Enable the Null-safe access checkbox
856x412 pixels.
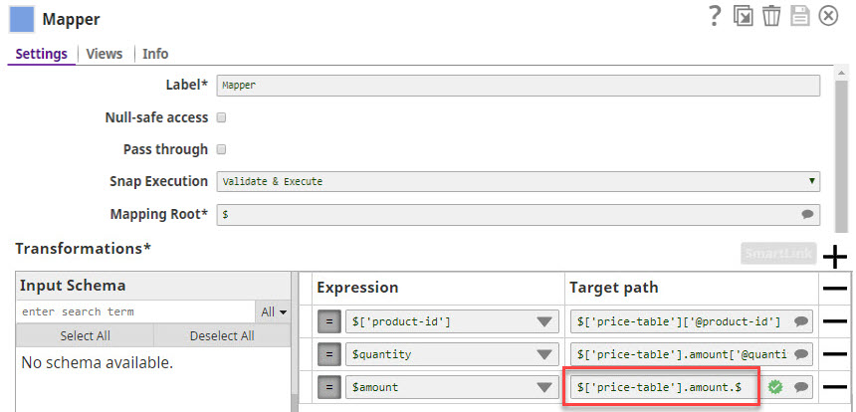(x=222, y=117)
